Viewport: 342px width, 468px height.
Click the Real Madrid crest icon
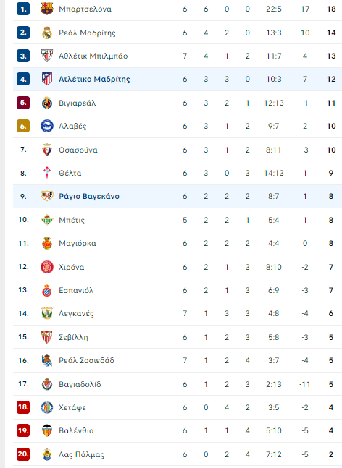[47, 33]
